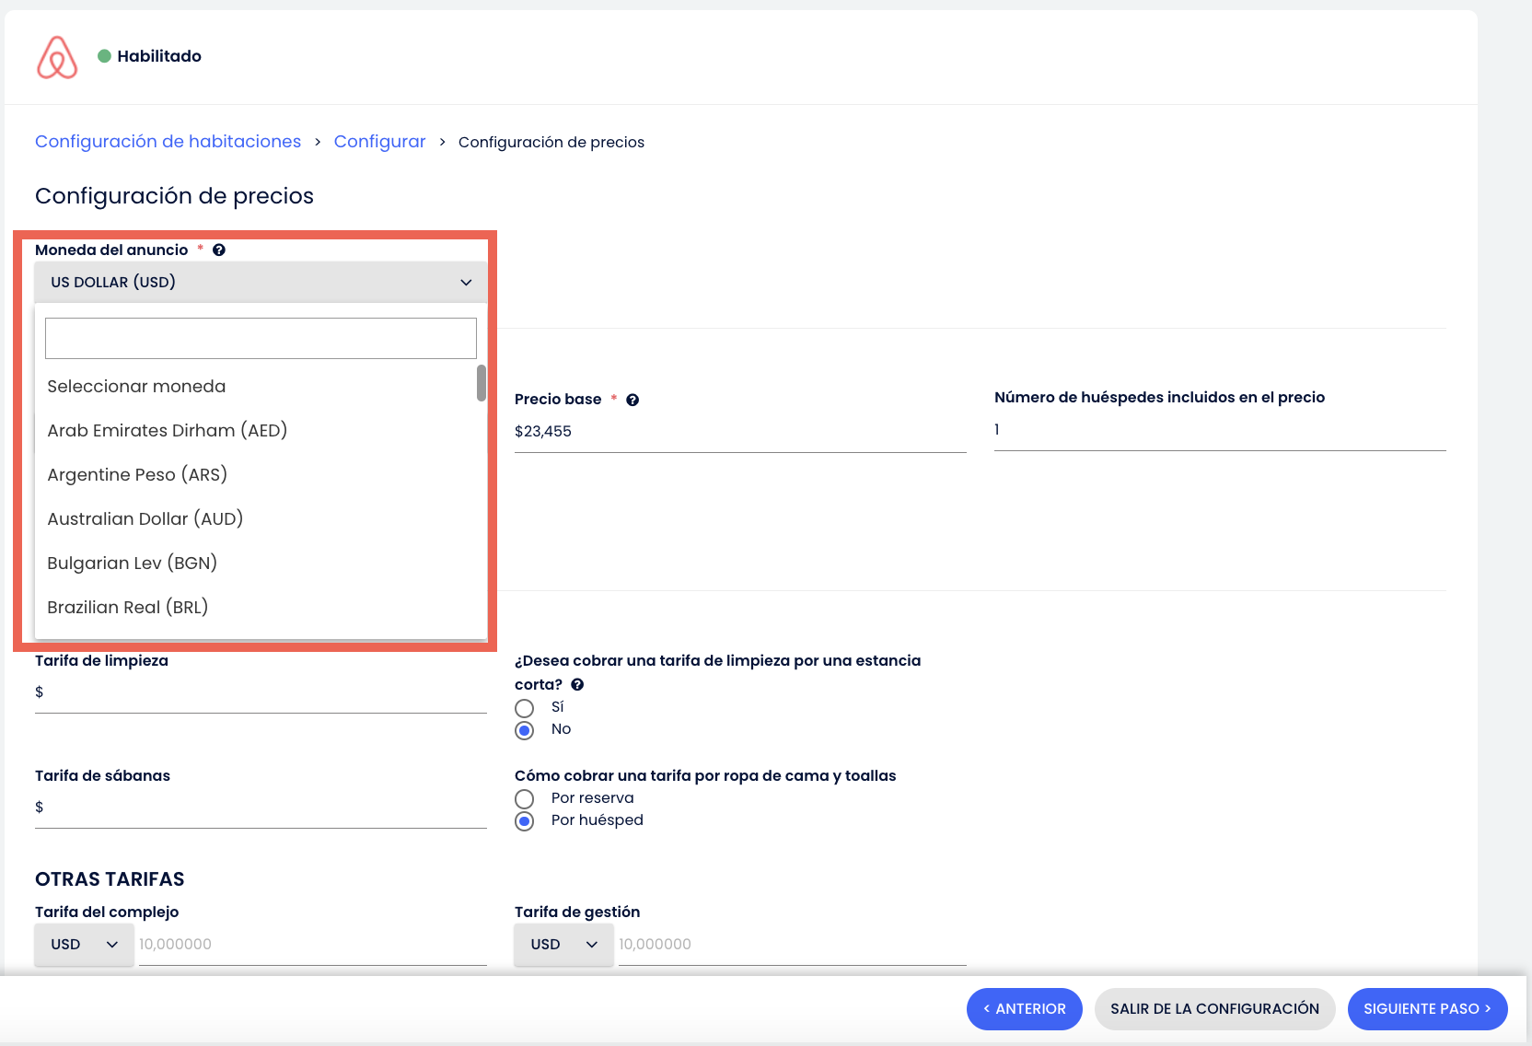Viewport: 1532px width, 1046px height.
Task: Choose Por huésped linen fee option
Action: tap(525, 821)
